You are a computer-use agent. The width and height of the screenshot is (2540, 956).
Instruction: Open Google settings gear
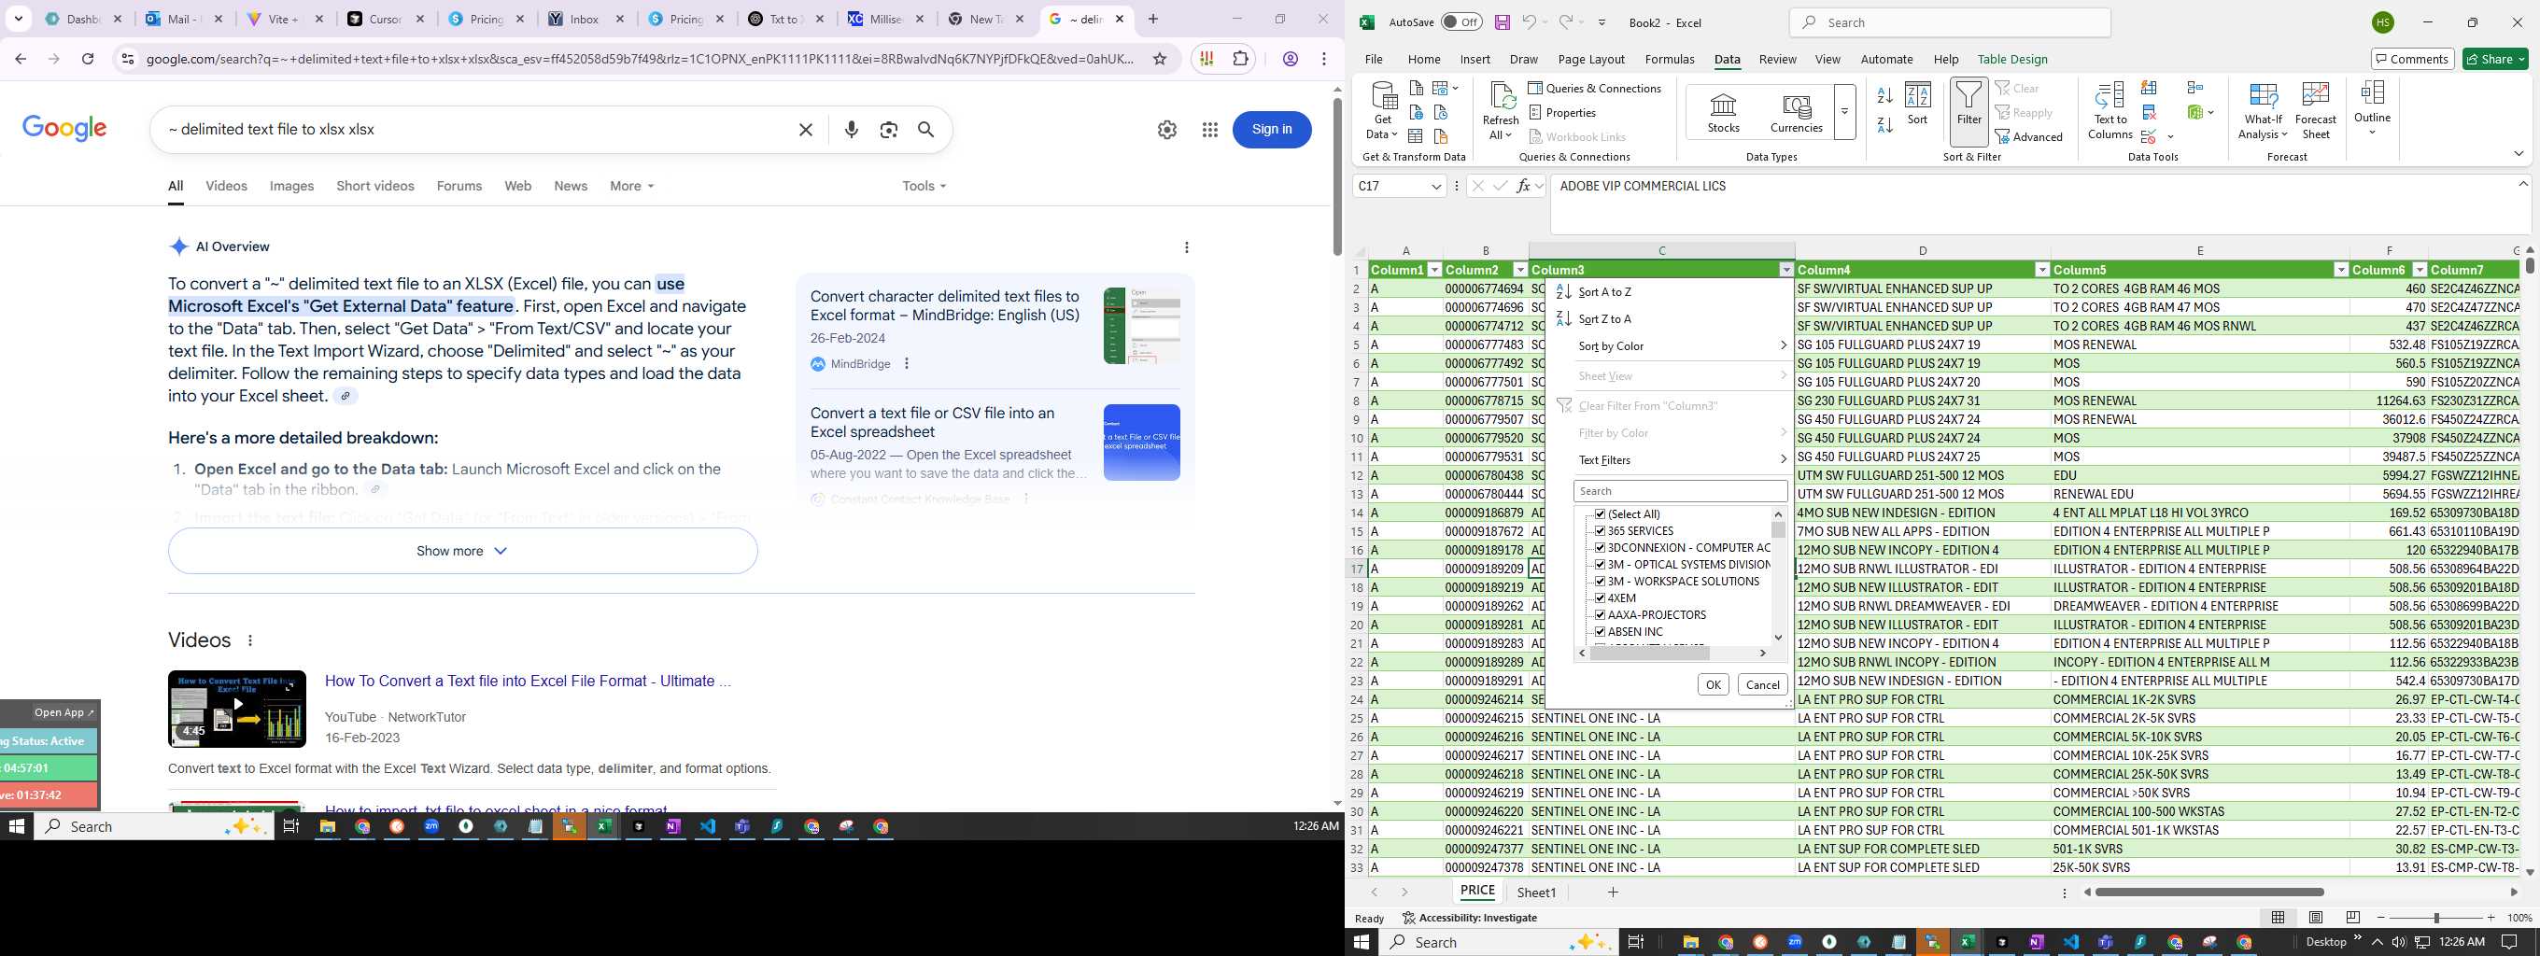(1167, 129)
